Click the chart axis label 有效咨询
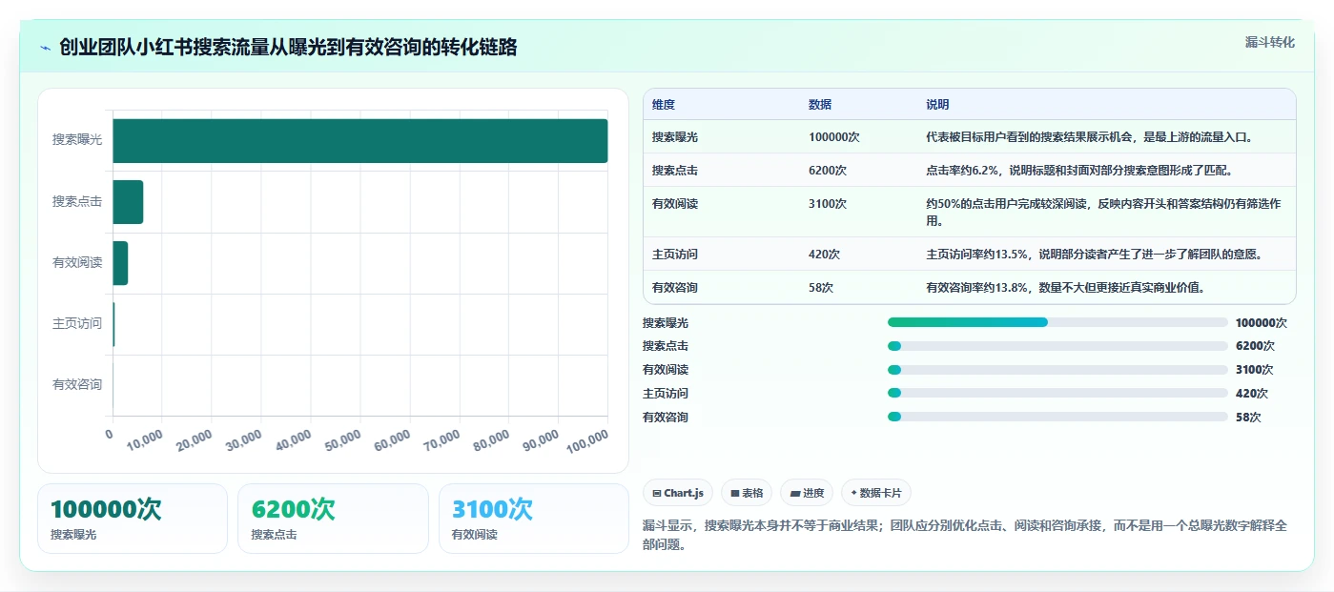 pos(77,385)
